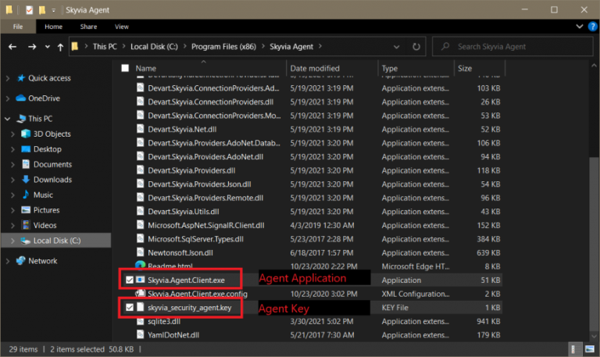Uncheck the skyvia_security_agent.key checkbox
600x357 pixels.
(128, 309)
